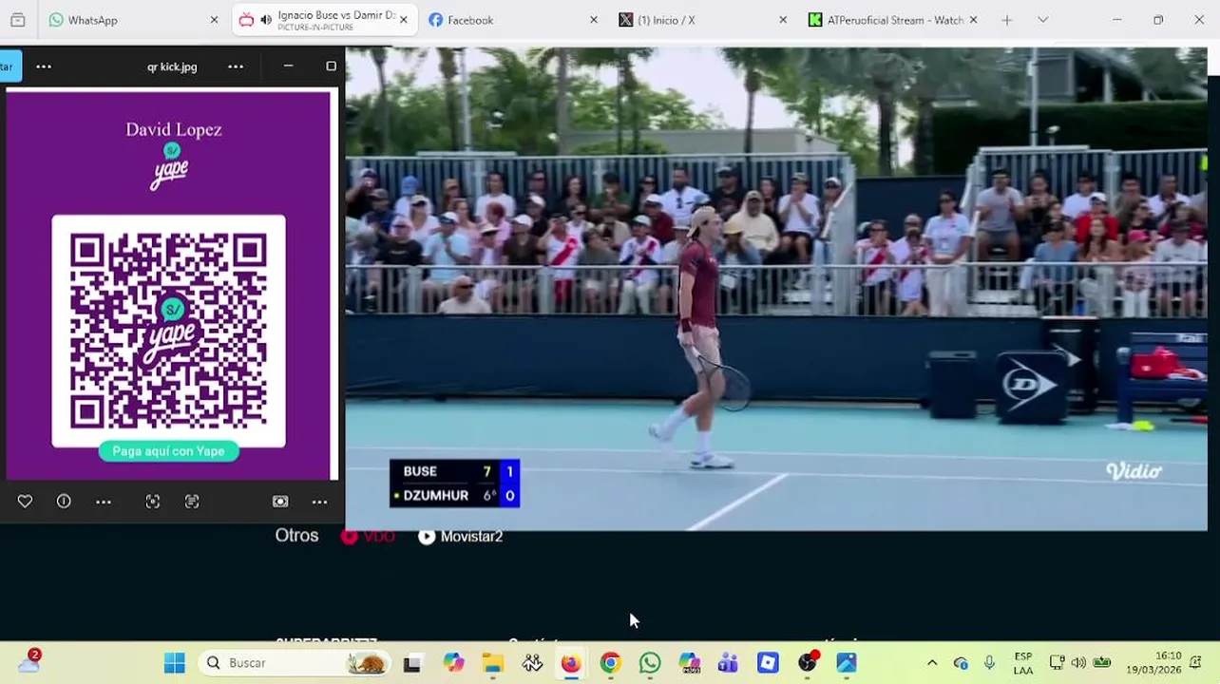Open the ellipsis menu next to Editar
Viewport: 1220px width, 684px height.
point(44,66)
